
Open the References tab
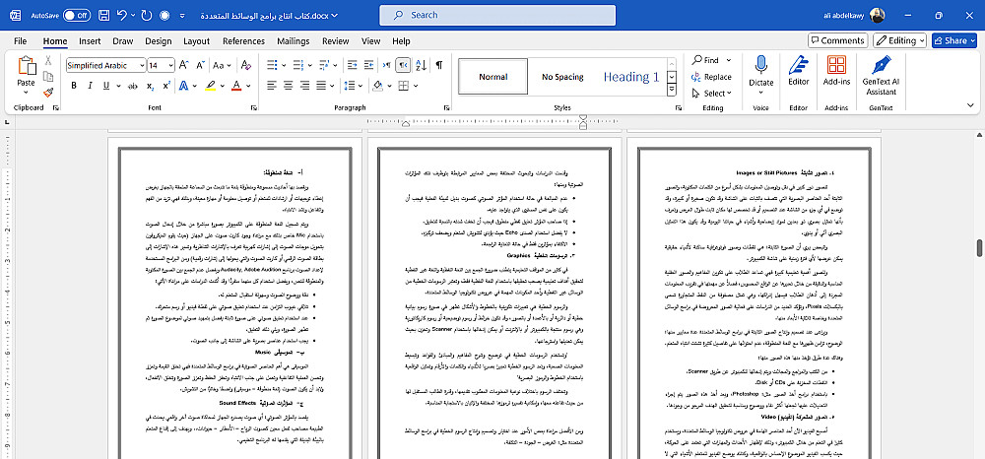coord(243,40)
